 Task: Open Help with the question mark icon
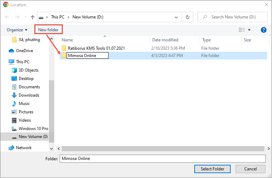264,30
